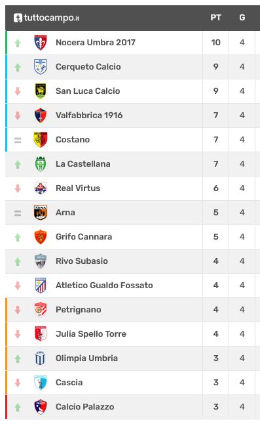Viewport: 260px width, 426px height.
Task: Click the G column header
Action: pos(242,18)
